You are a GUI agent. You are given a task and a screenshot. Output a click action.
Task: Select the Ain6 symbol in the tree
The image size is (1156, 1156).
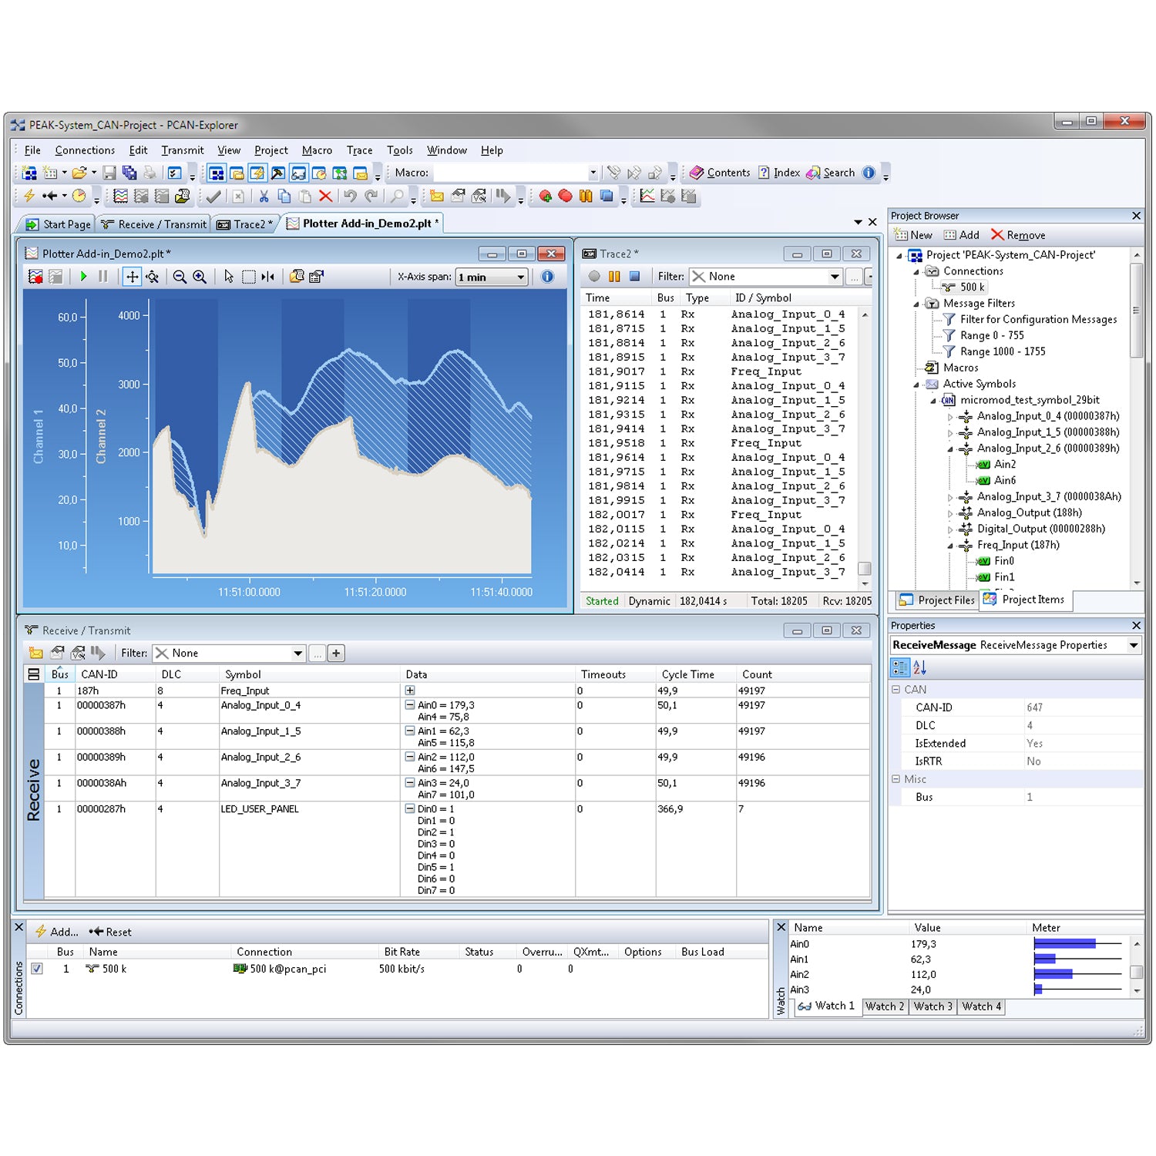(x=1005, y=480)
